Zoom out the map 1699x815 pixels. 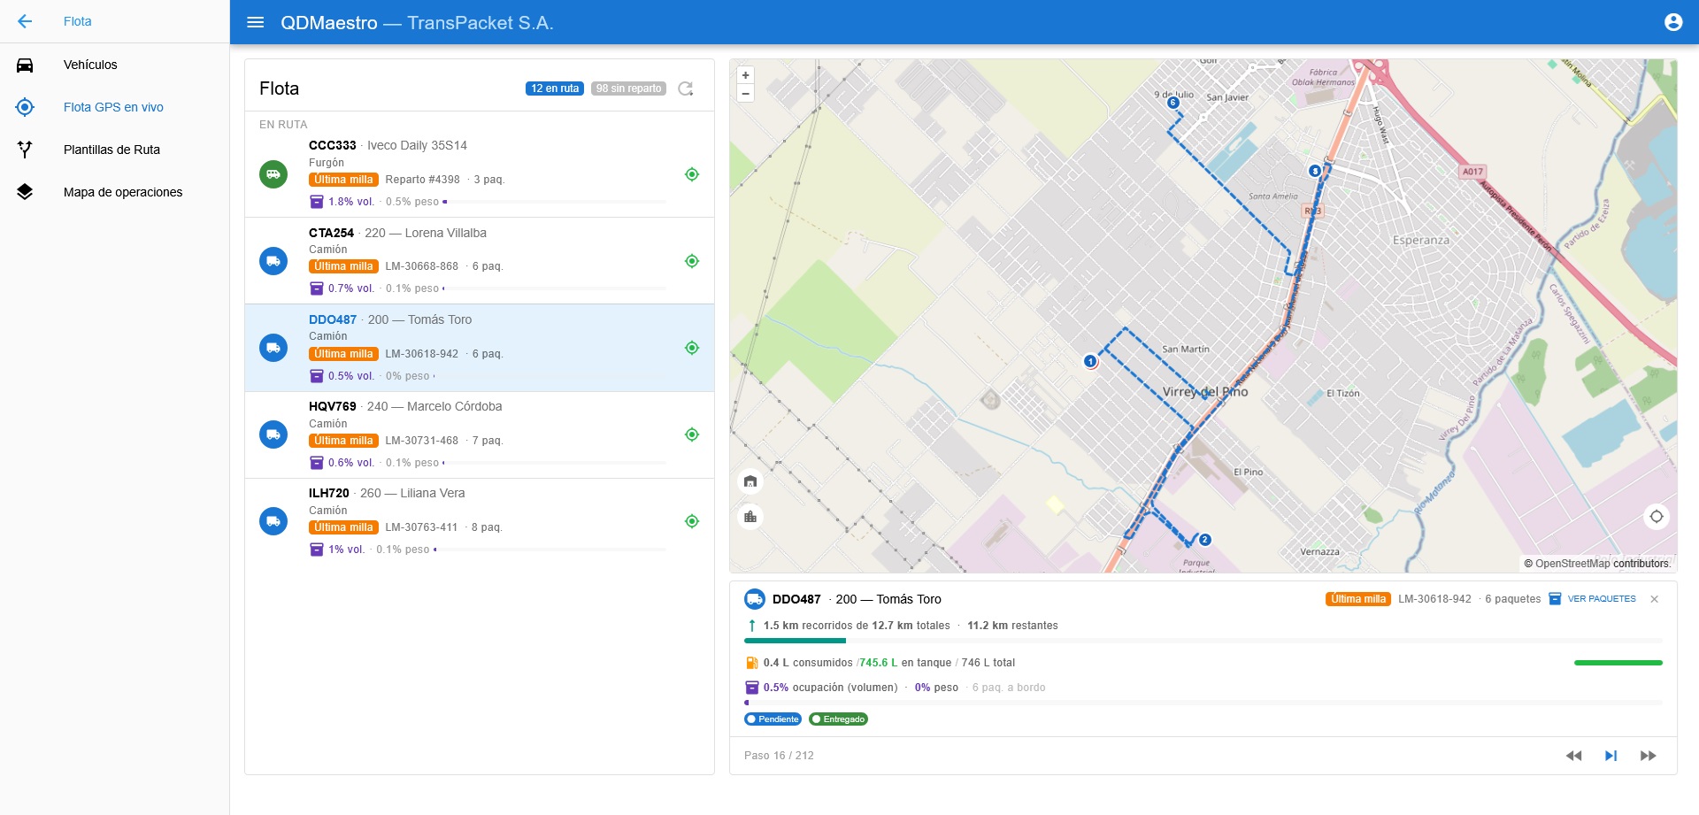[x=745, y=93]
